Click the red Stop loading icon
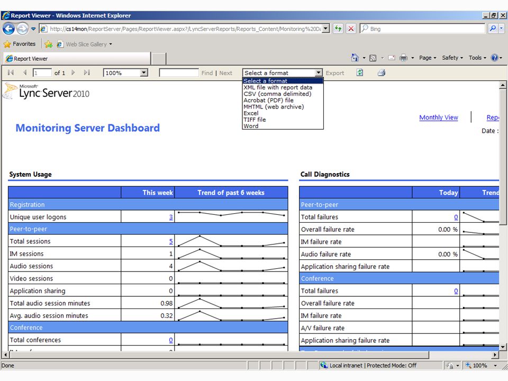Screen dimensions: 508x381 [x=351, y=29]
